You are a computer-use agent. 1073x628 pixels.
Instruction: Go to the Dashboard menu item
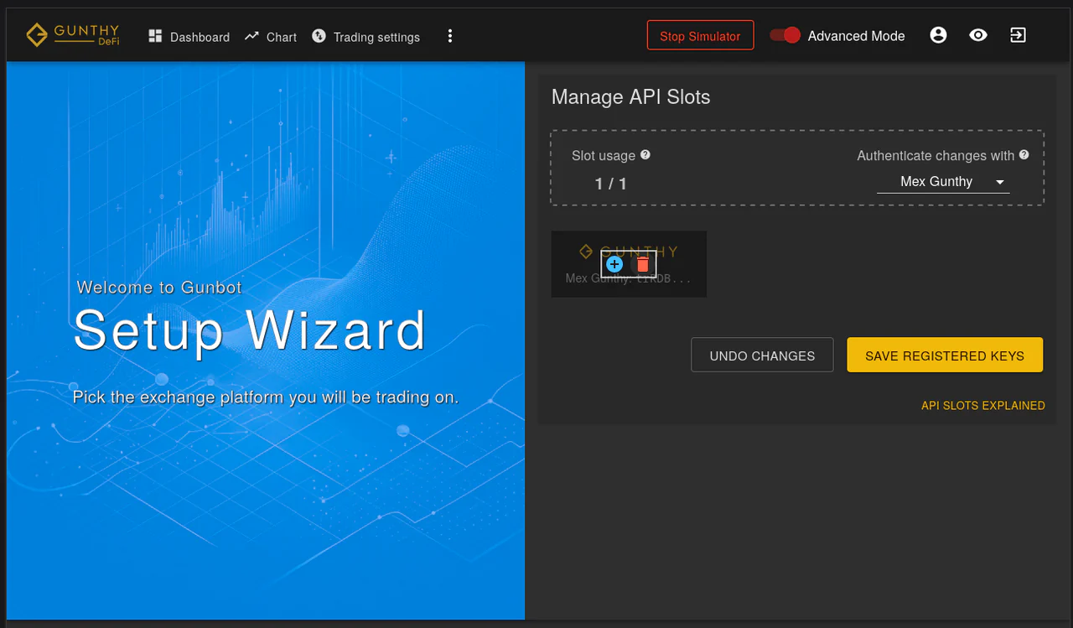tap(189, 37)
